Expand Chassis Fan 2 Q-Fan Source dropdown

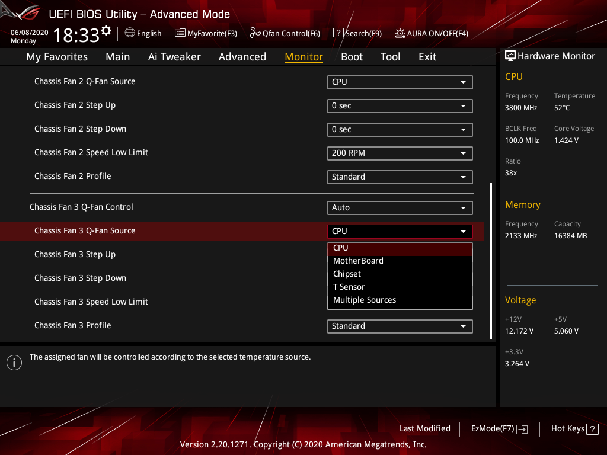(400, 82)
